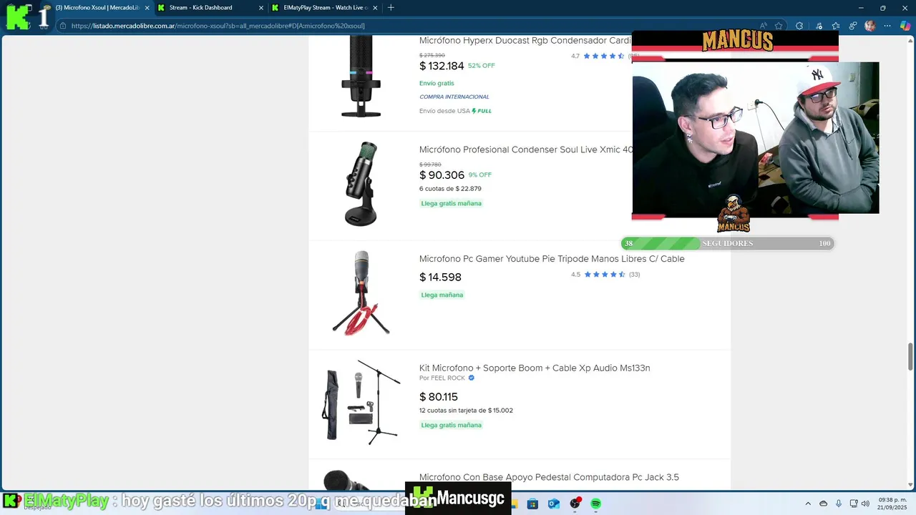Click the $ 14.598 price
The height and width of the screenshot is (515, 916).
pyautogui.click(x=440, y=278)
